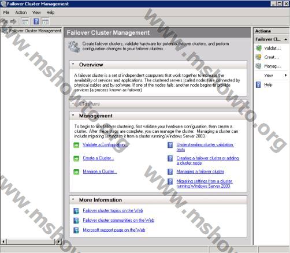Click the help icon beside Managing a failover cluster
Viewport: 290px width, 253px height.
pos(170,172)
